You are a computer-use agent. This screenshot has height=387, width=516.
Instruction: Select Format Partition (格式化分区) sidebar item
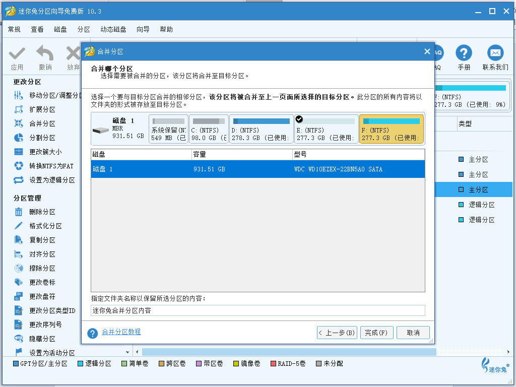point(38,226)
